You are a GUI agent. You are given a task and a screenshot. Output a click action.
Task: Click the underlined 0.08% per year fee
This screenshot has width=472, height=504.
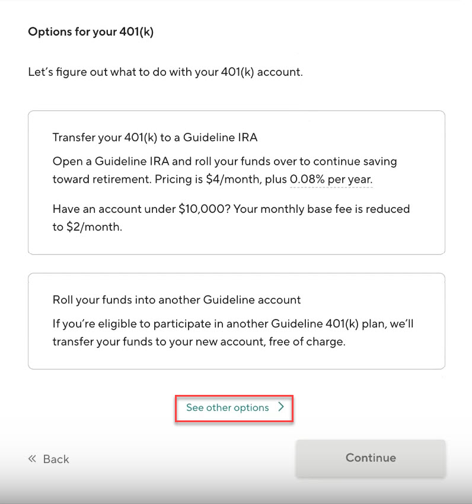click(331, 179)
